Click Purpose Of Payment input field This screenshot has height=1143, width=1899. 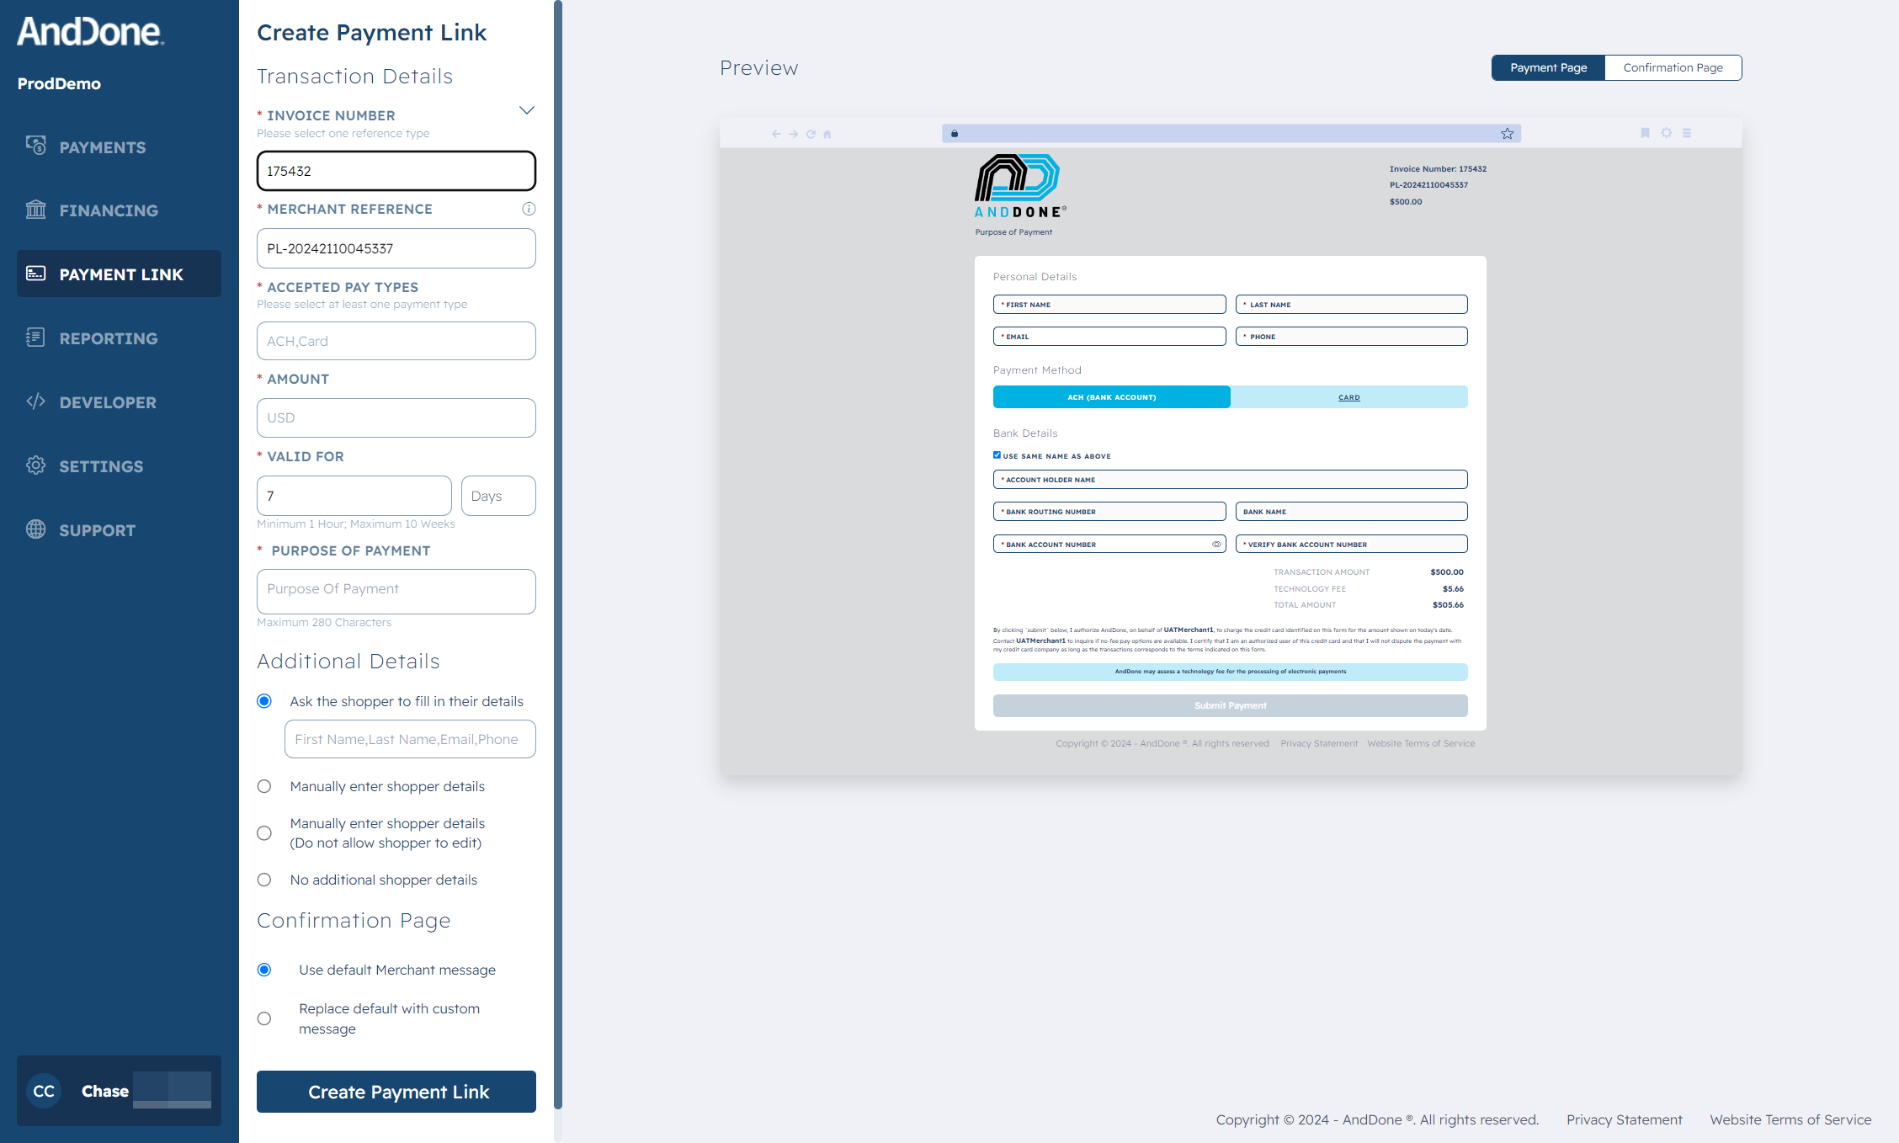[395, 588]
